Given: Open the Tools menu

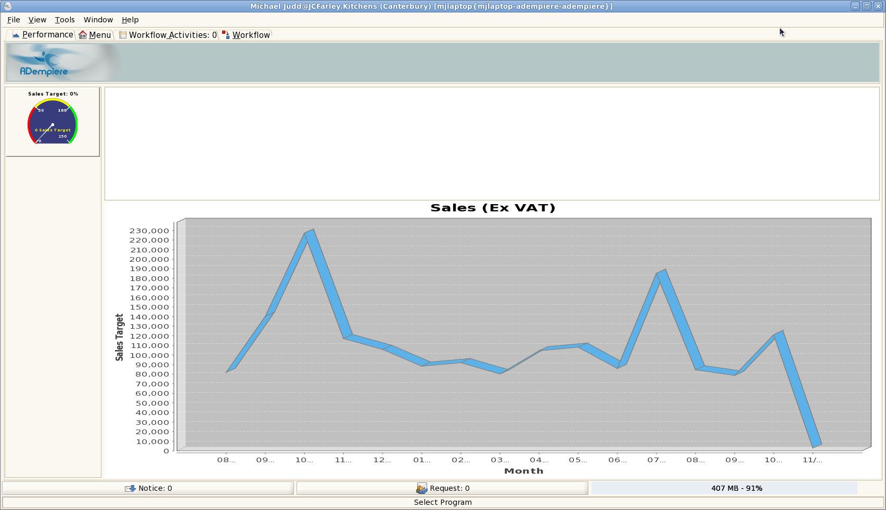Looking at the screenshot, I should pos(65,20).
